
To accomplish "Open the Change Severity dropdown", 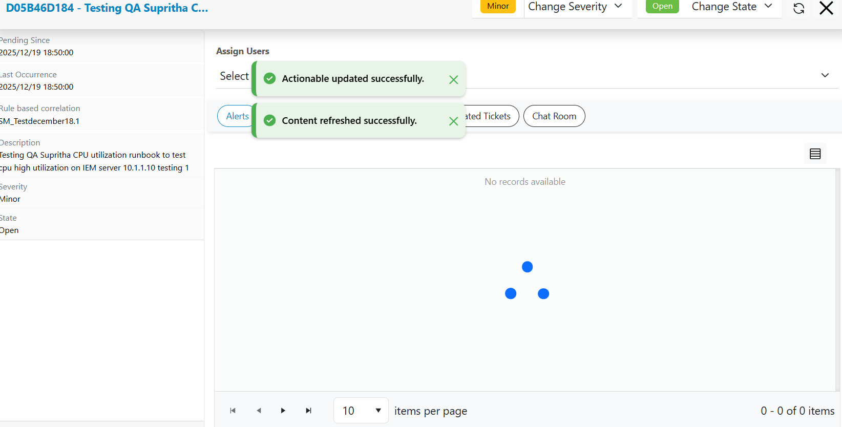I will (575, 7).
